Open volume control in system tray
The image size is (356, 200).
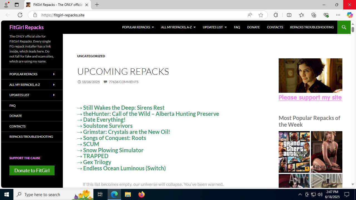coord(320,194)
